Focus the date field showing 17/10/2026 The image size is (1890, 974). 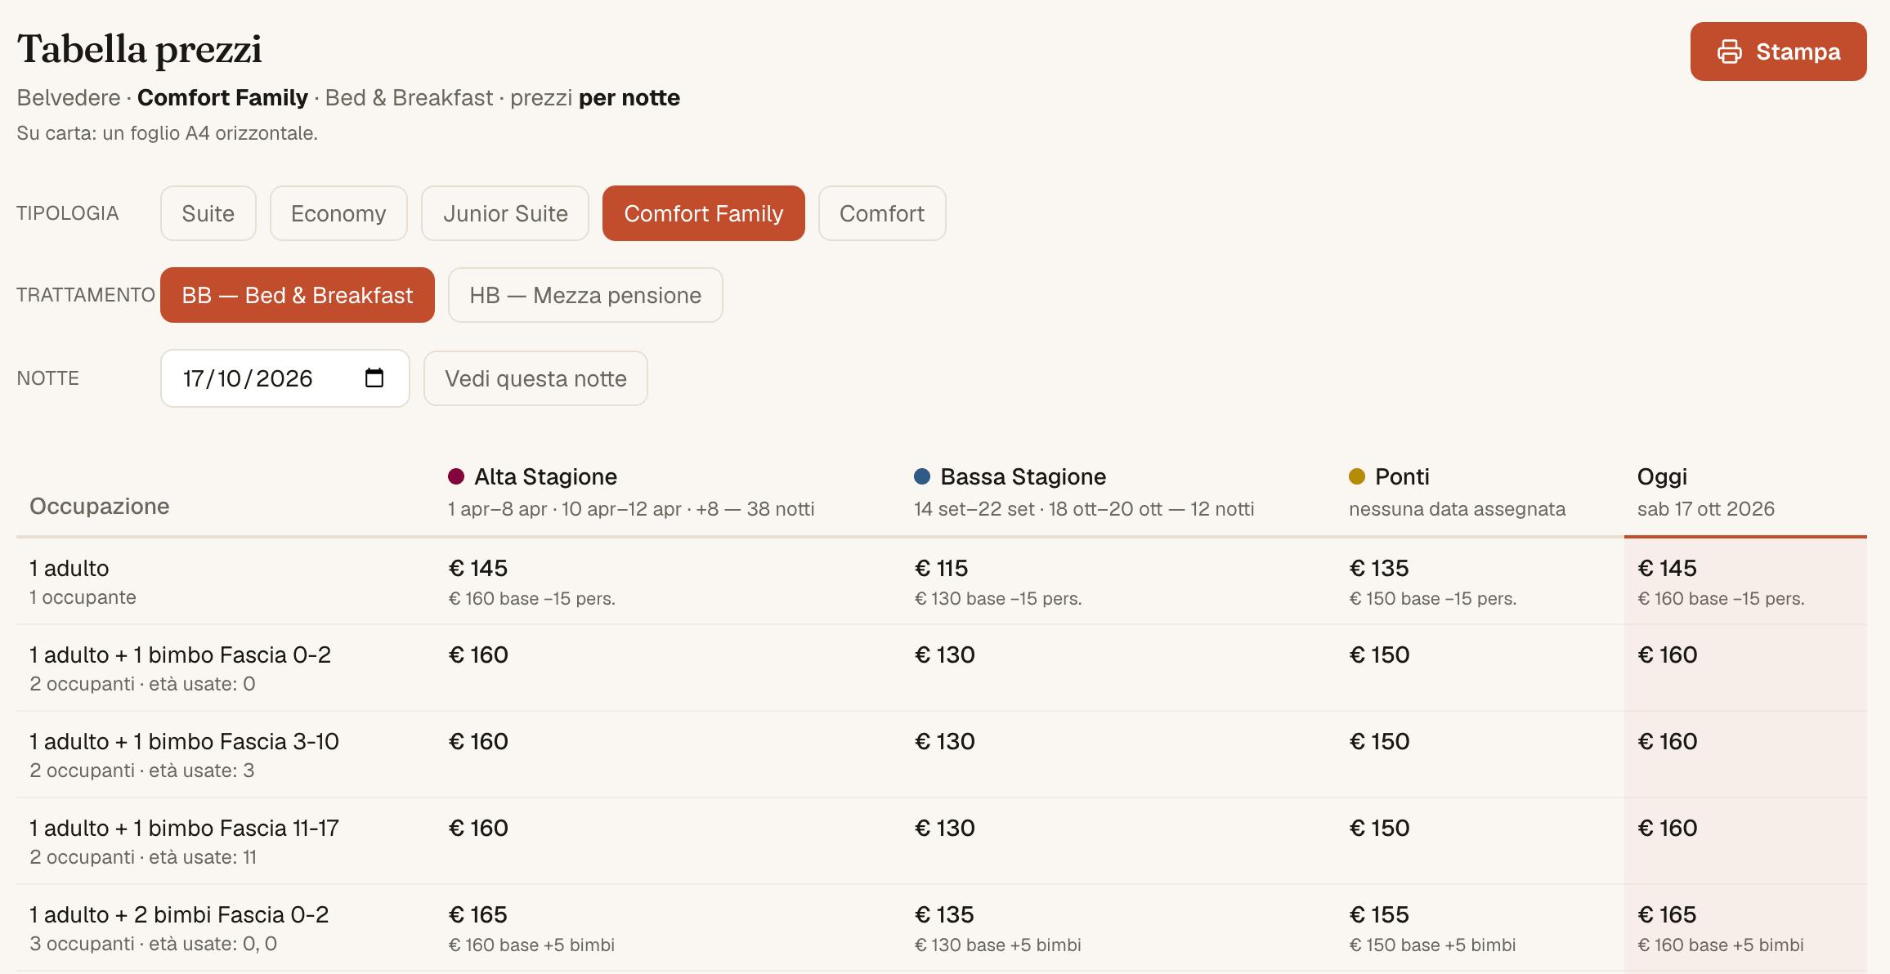[x=285, y=378]
